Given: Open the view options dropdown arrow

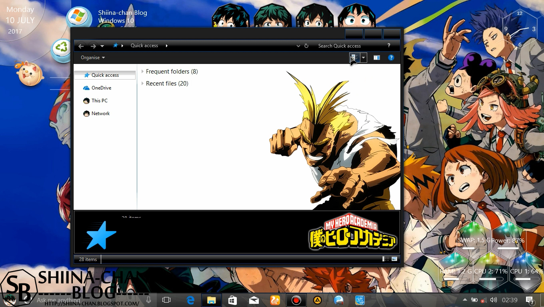Looking at the screenshot, I should coord(363,58).
